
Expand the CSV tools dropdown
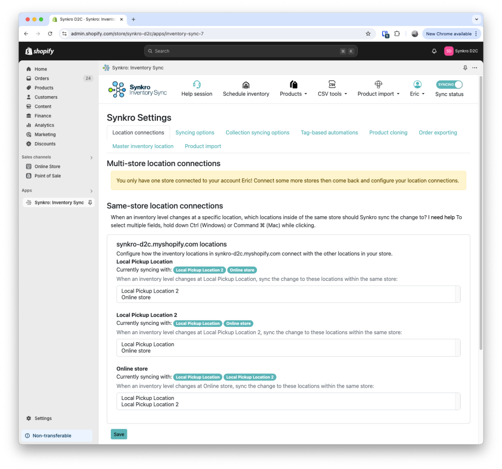[x=332, y=94]
